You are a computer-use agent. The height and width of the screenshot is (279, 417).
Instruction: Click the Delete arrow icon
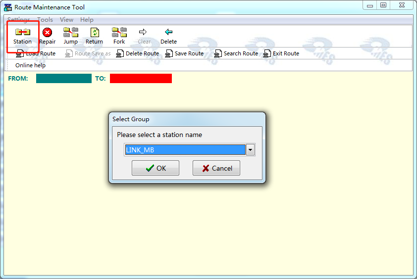click(168, 33)
